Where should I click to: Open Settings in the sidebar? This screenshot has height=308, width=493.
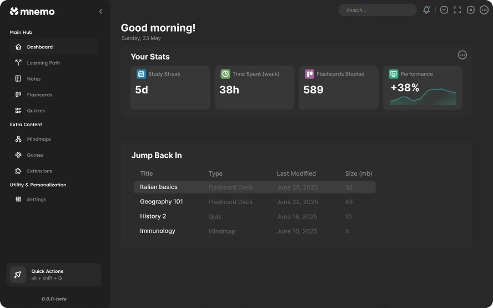point(54,200)
